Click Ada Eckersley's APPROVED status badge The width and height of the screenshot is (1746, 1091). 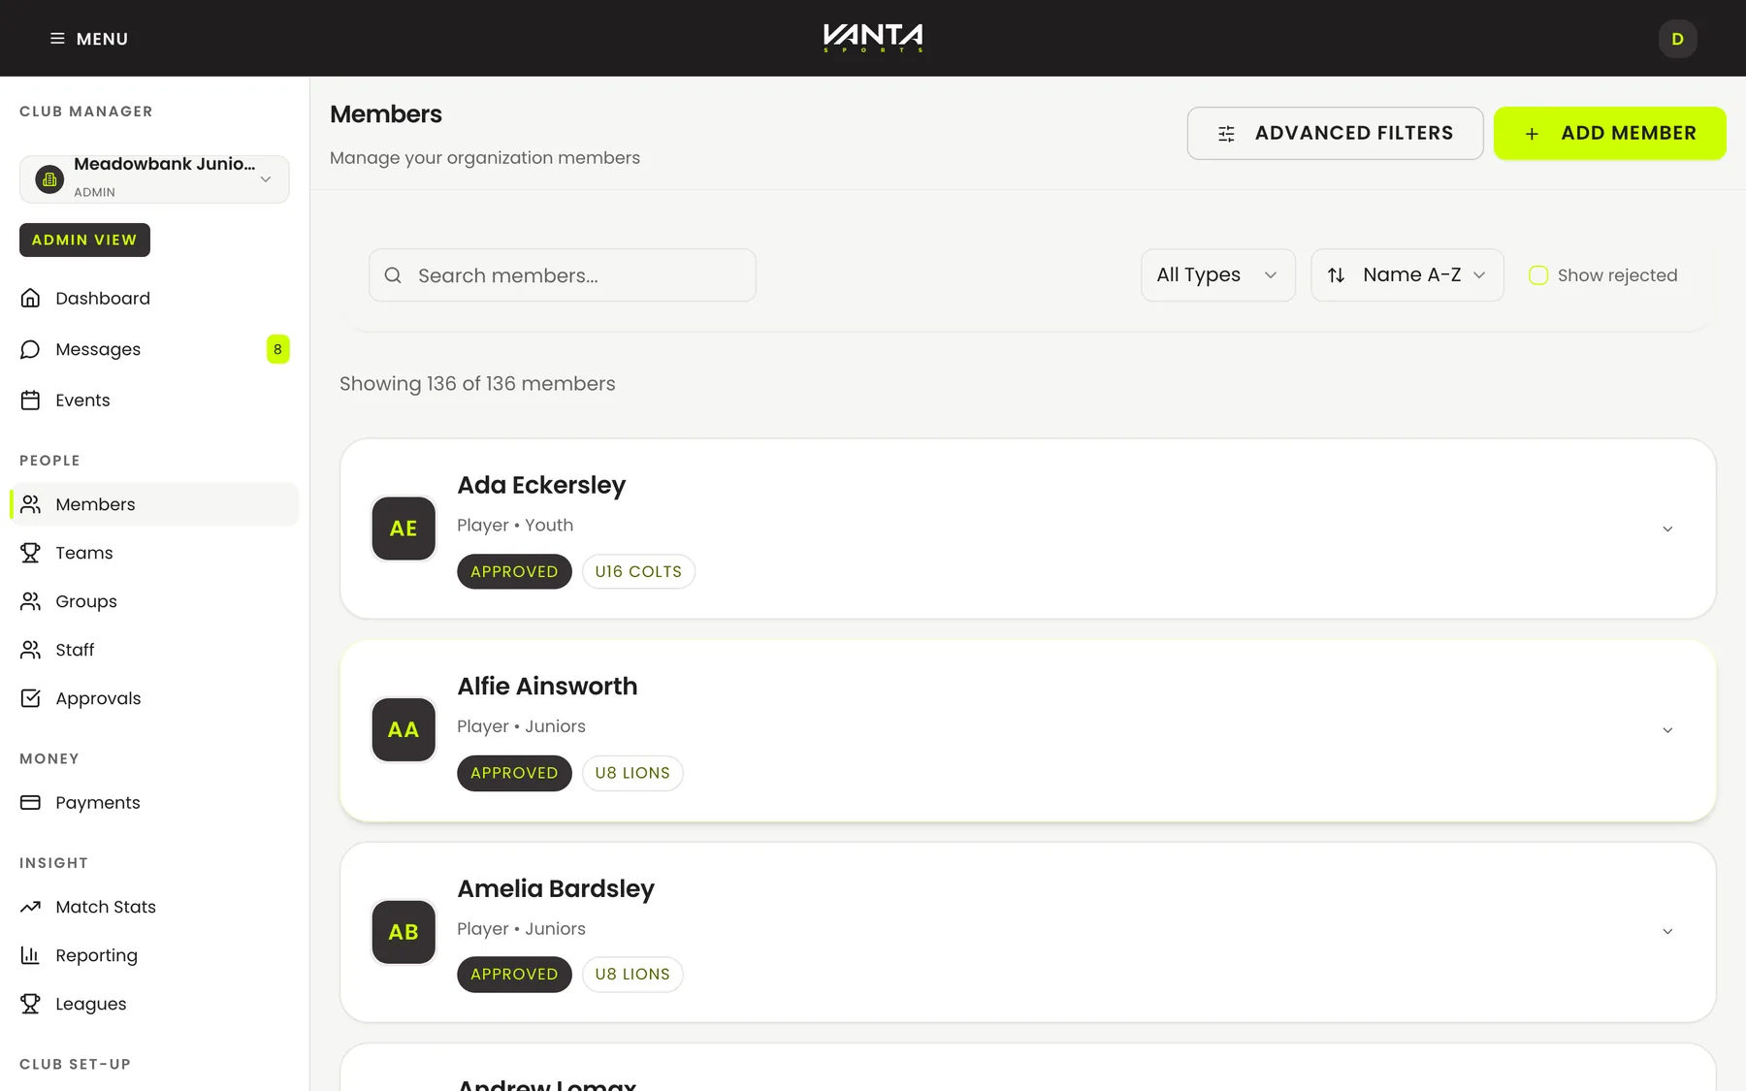coord(514,571)
